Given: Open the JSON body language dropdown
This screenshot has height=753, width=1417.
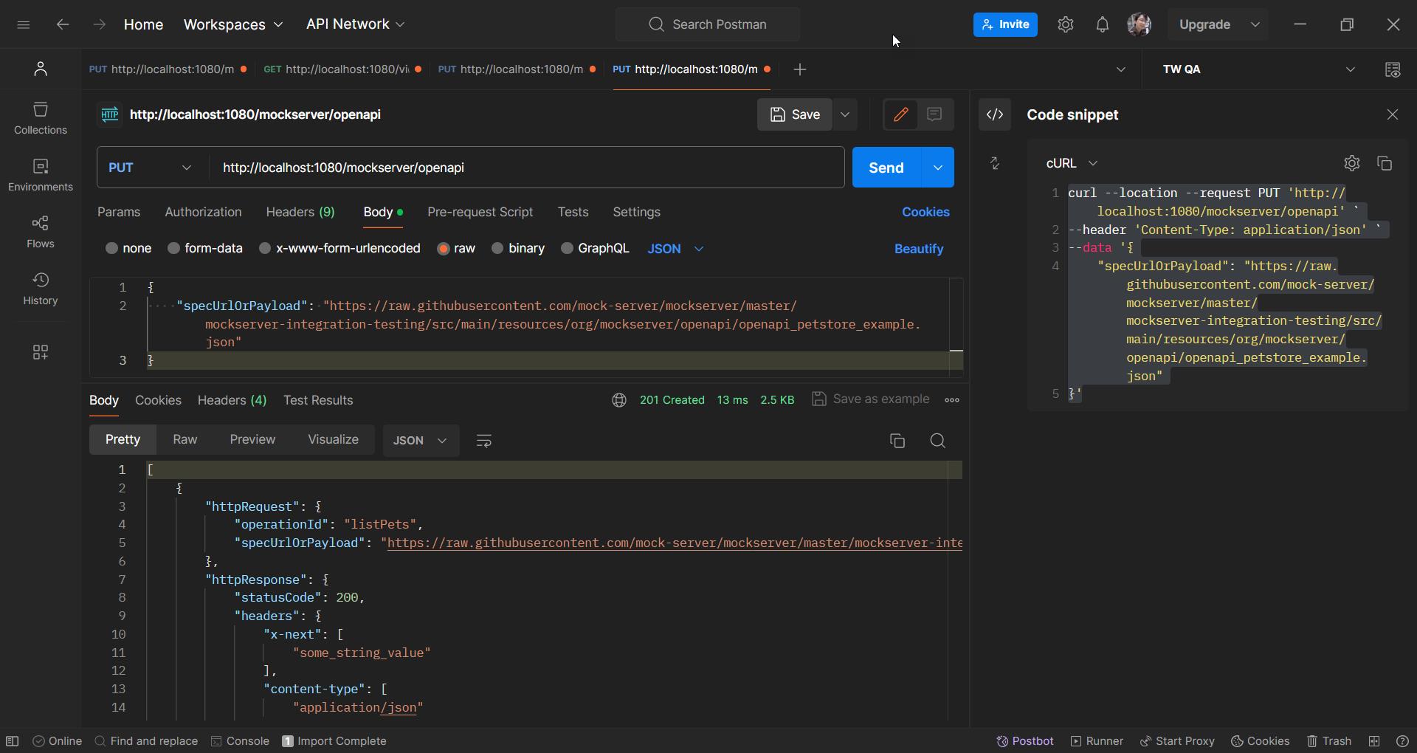Looking at the screenshot, I should click(675, 249).
